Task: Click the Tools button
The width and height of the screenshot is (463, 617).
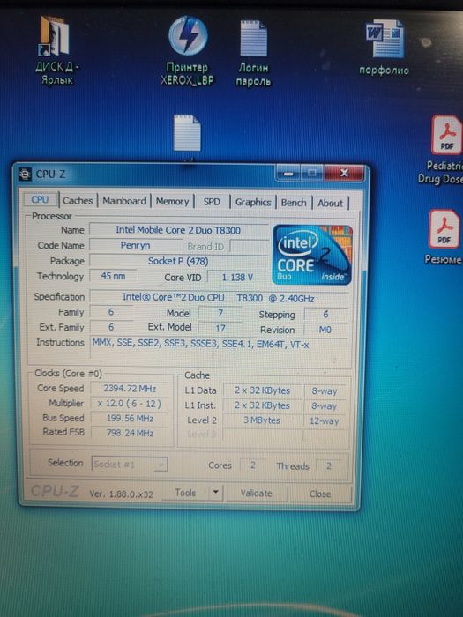Action: (x=185, y=493)
